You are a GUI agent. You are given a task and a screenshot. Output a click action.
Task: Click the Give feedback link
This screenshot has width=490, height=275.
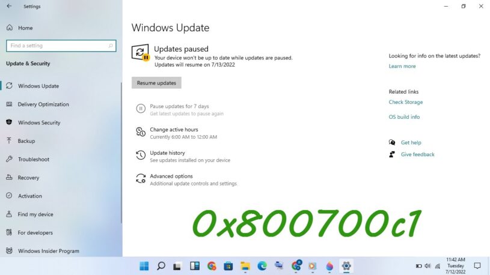(x=417, y=154)
